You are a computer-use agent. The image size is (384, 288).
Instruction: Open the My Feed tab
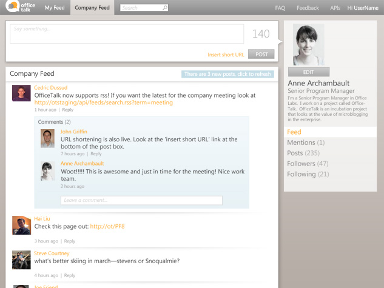click(55, 8)
